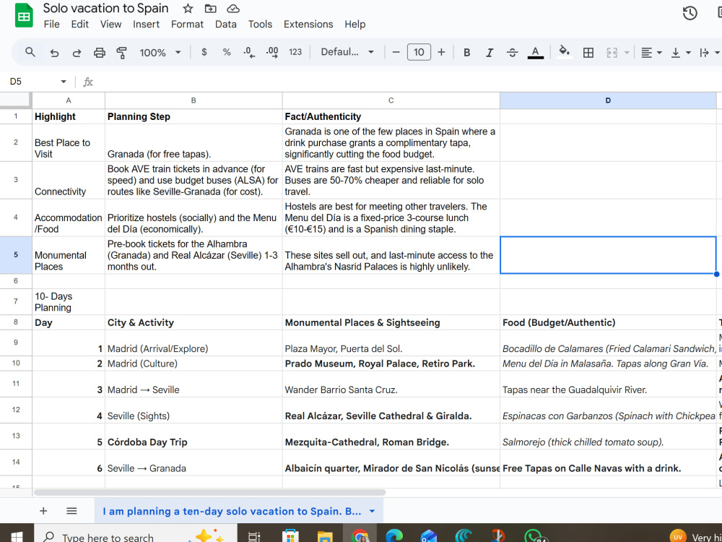The height and width of the screenshot is (542, 722).
Task: Star the Solo vacation to Spain document
Action: (188, 8)
